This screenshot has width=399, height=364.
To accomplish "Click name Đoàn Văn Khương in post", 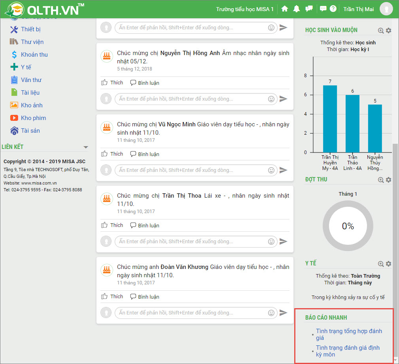I will (x=185, y=267).
